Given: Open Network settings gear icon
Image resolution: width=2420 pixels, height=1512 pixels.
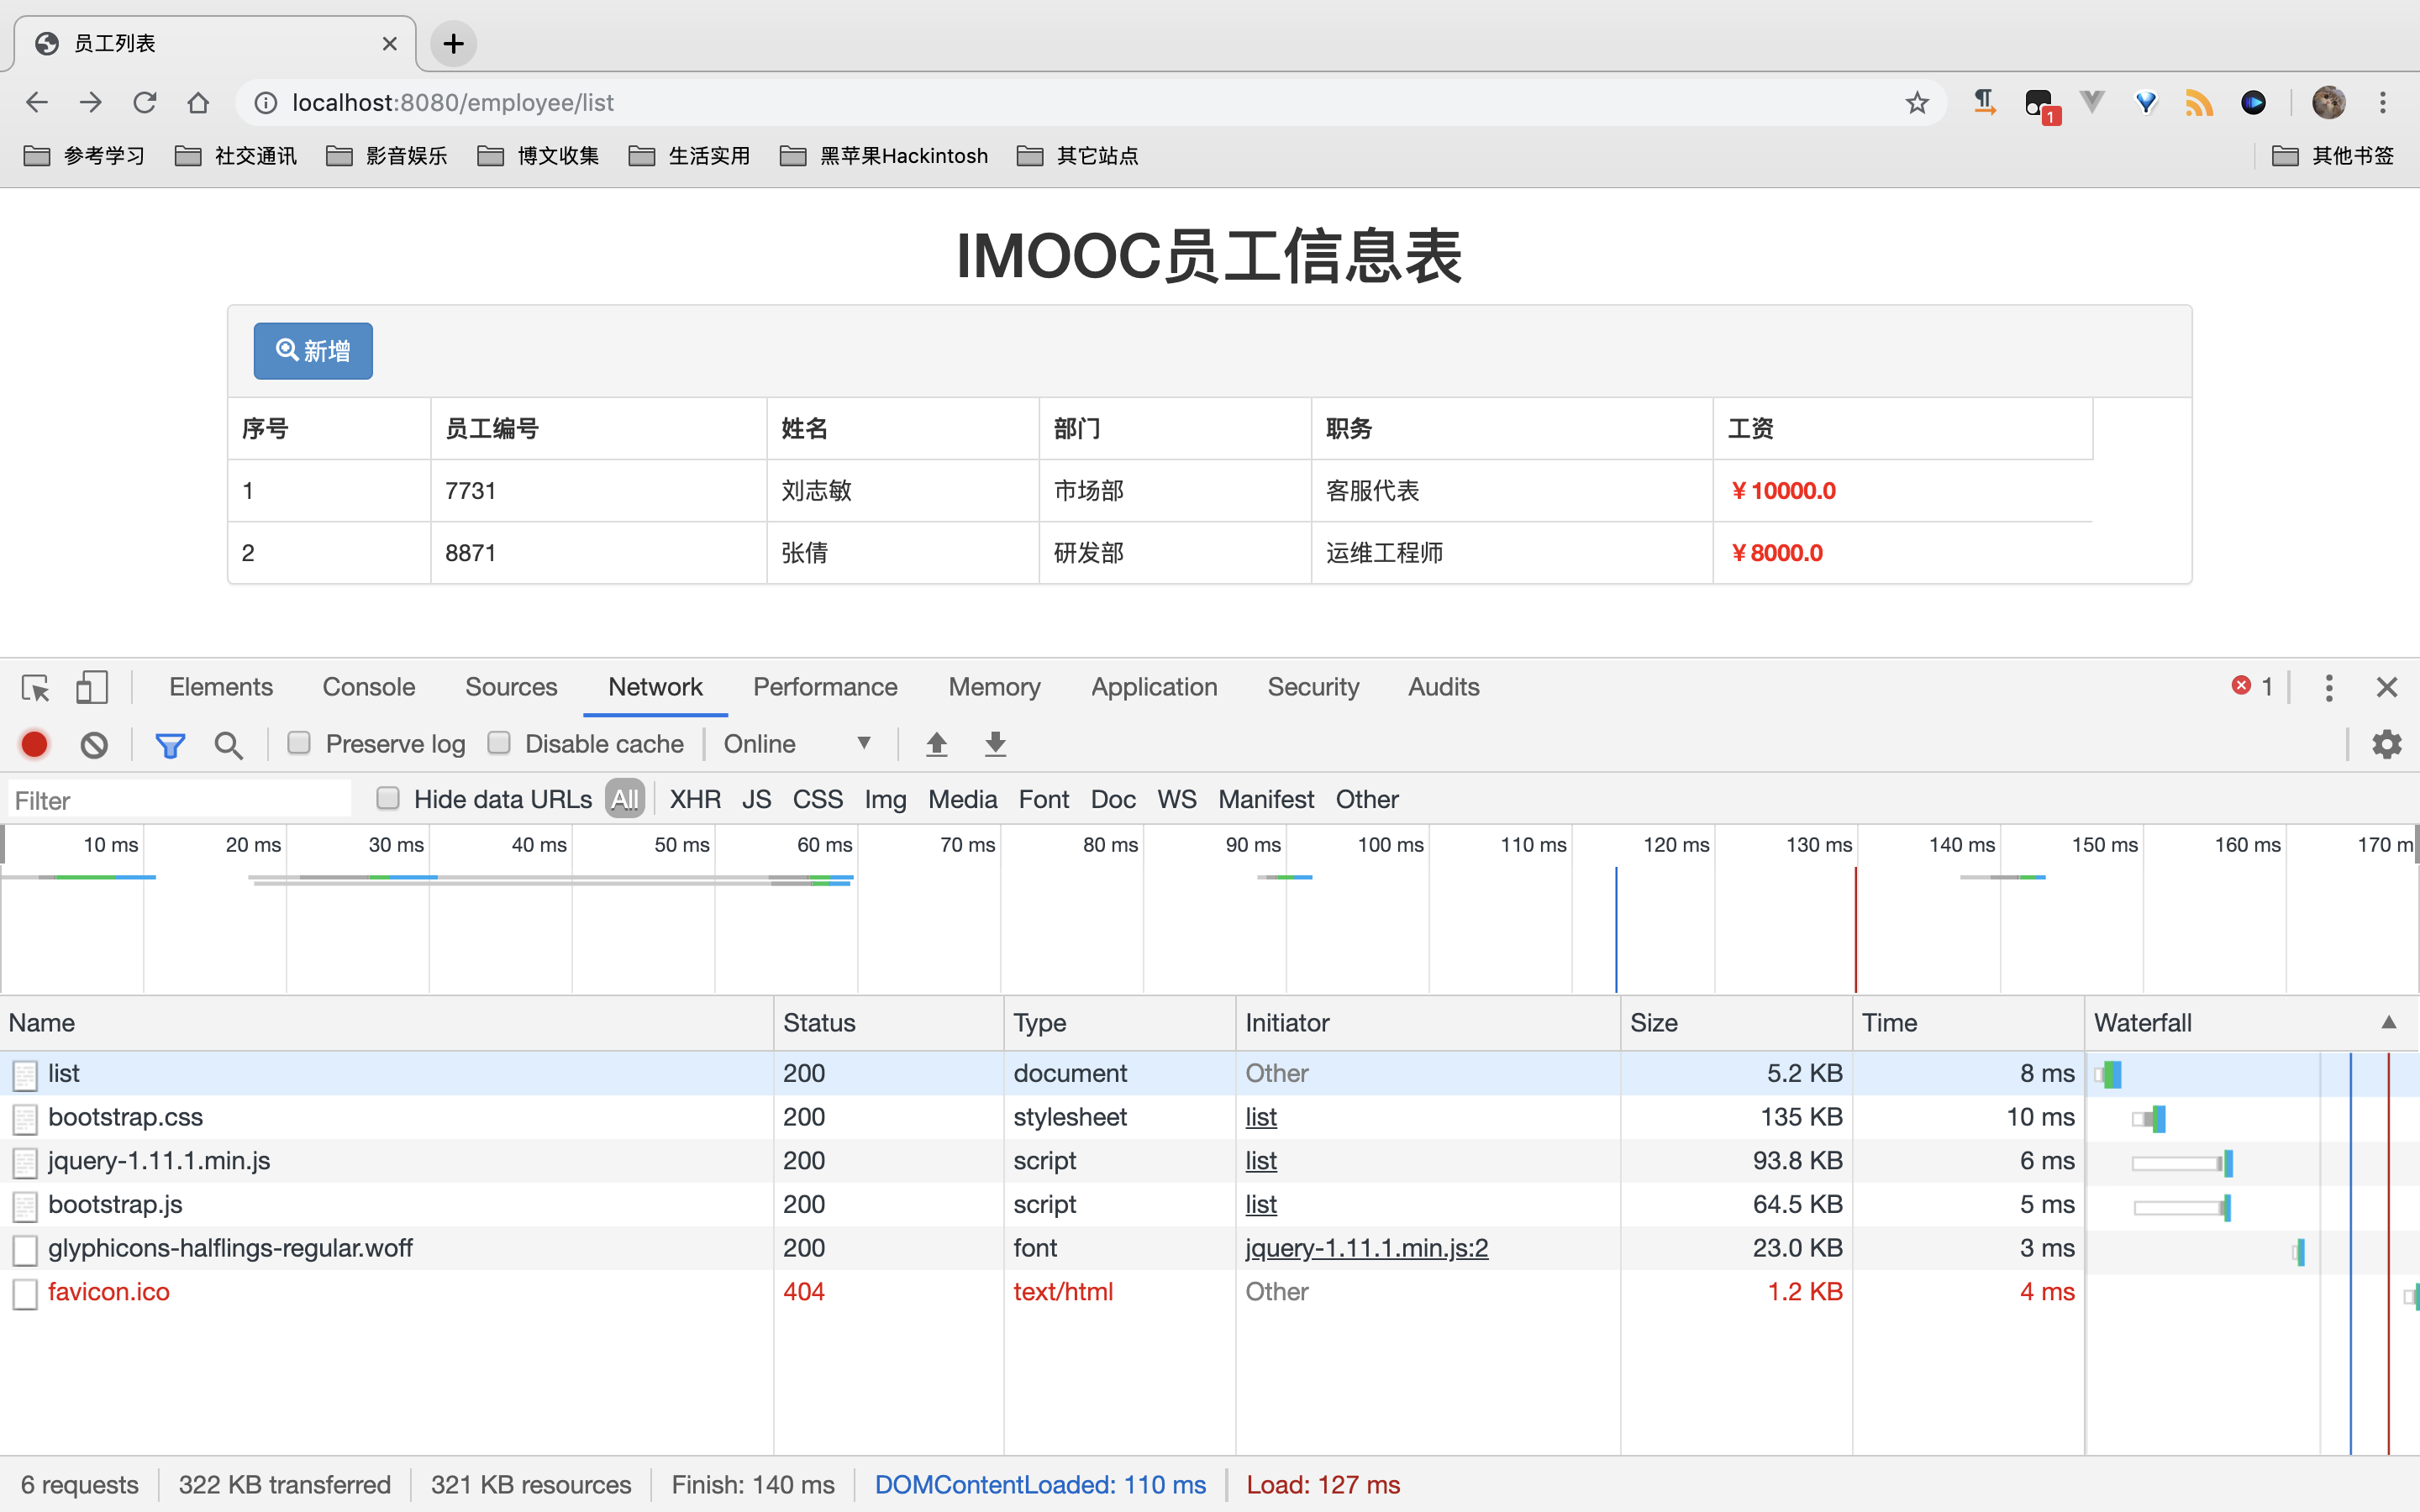Looking at the screenshot, I should 2387,744.
